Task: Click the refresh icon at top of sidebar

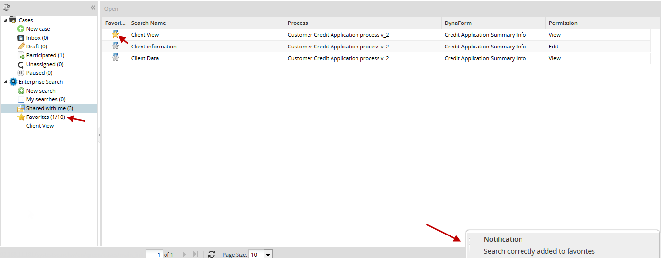Action: click(x=6, y=8)
